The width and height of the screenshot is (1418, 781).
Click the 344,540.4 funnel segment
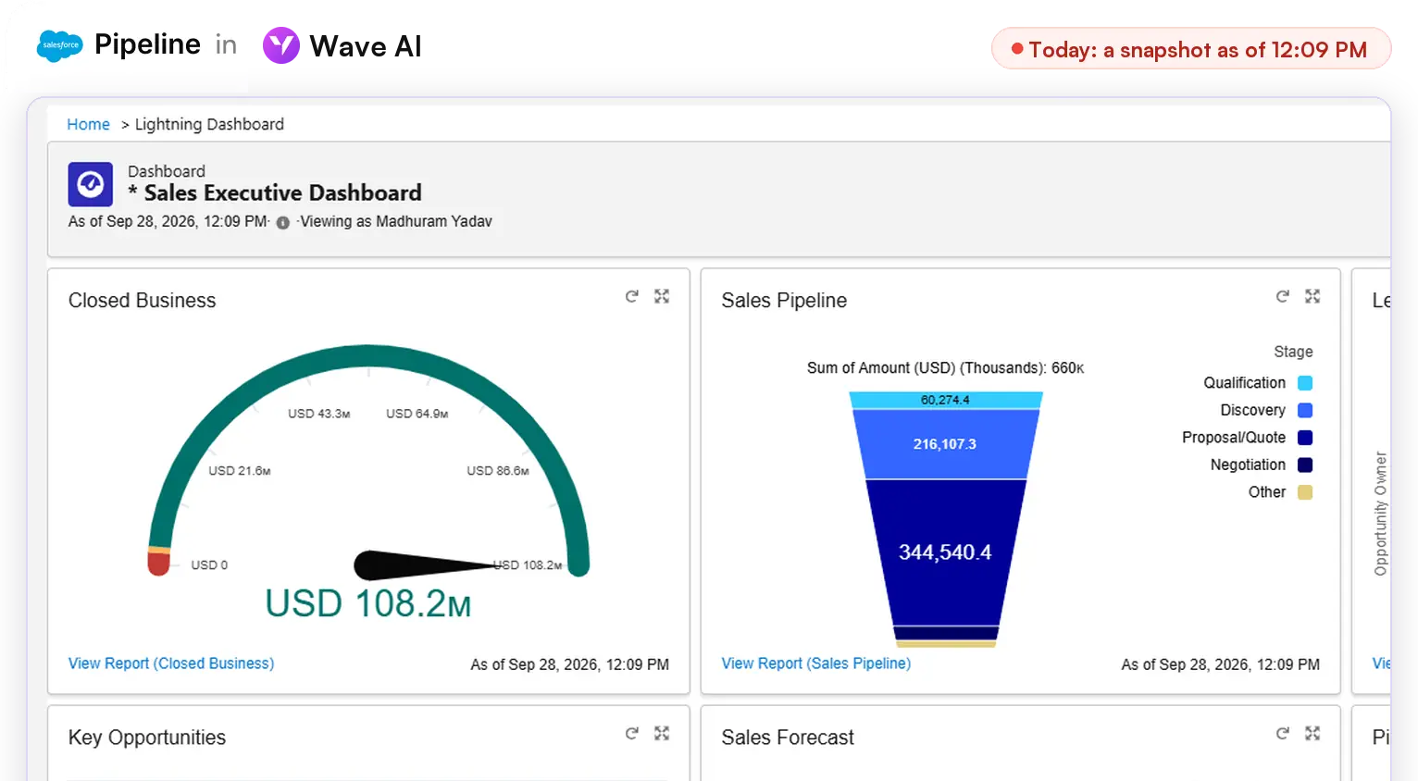(946, 552)
